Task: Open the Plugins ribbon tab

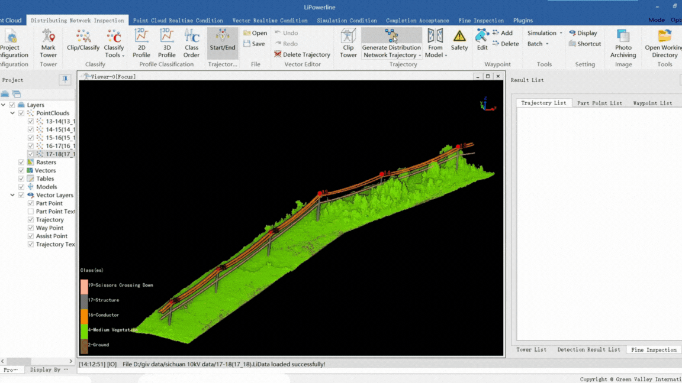Action: coord(523,21)
